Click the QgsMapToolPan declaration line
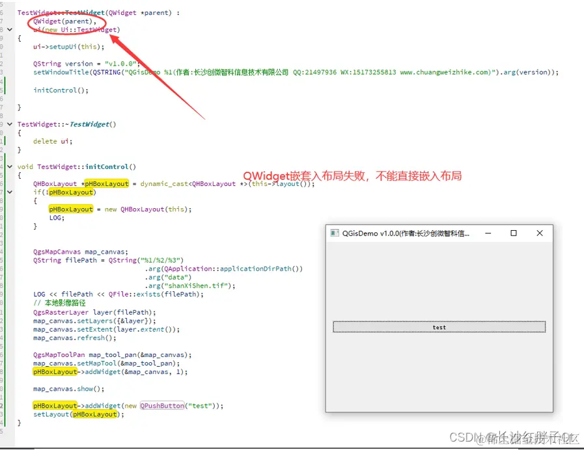 point(112,355)
